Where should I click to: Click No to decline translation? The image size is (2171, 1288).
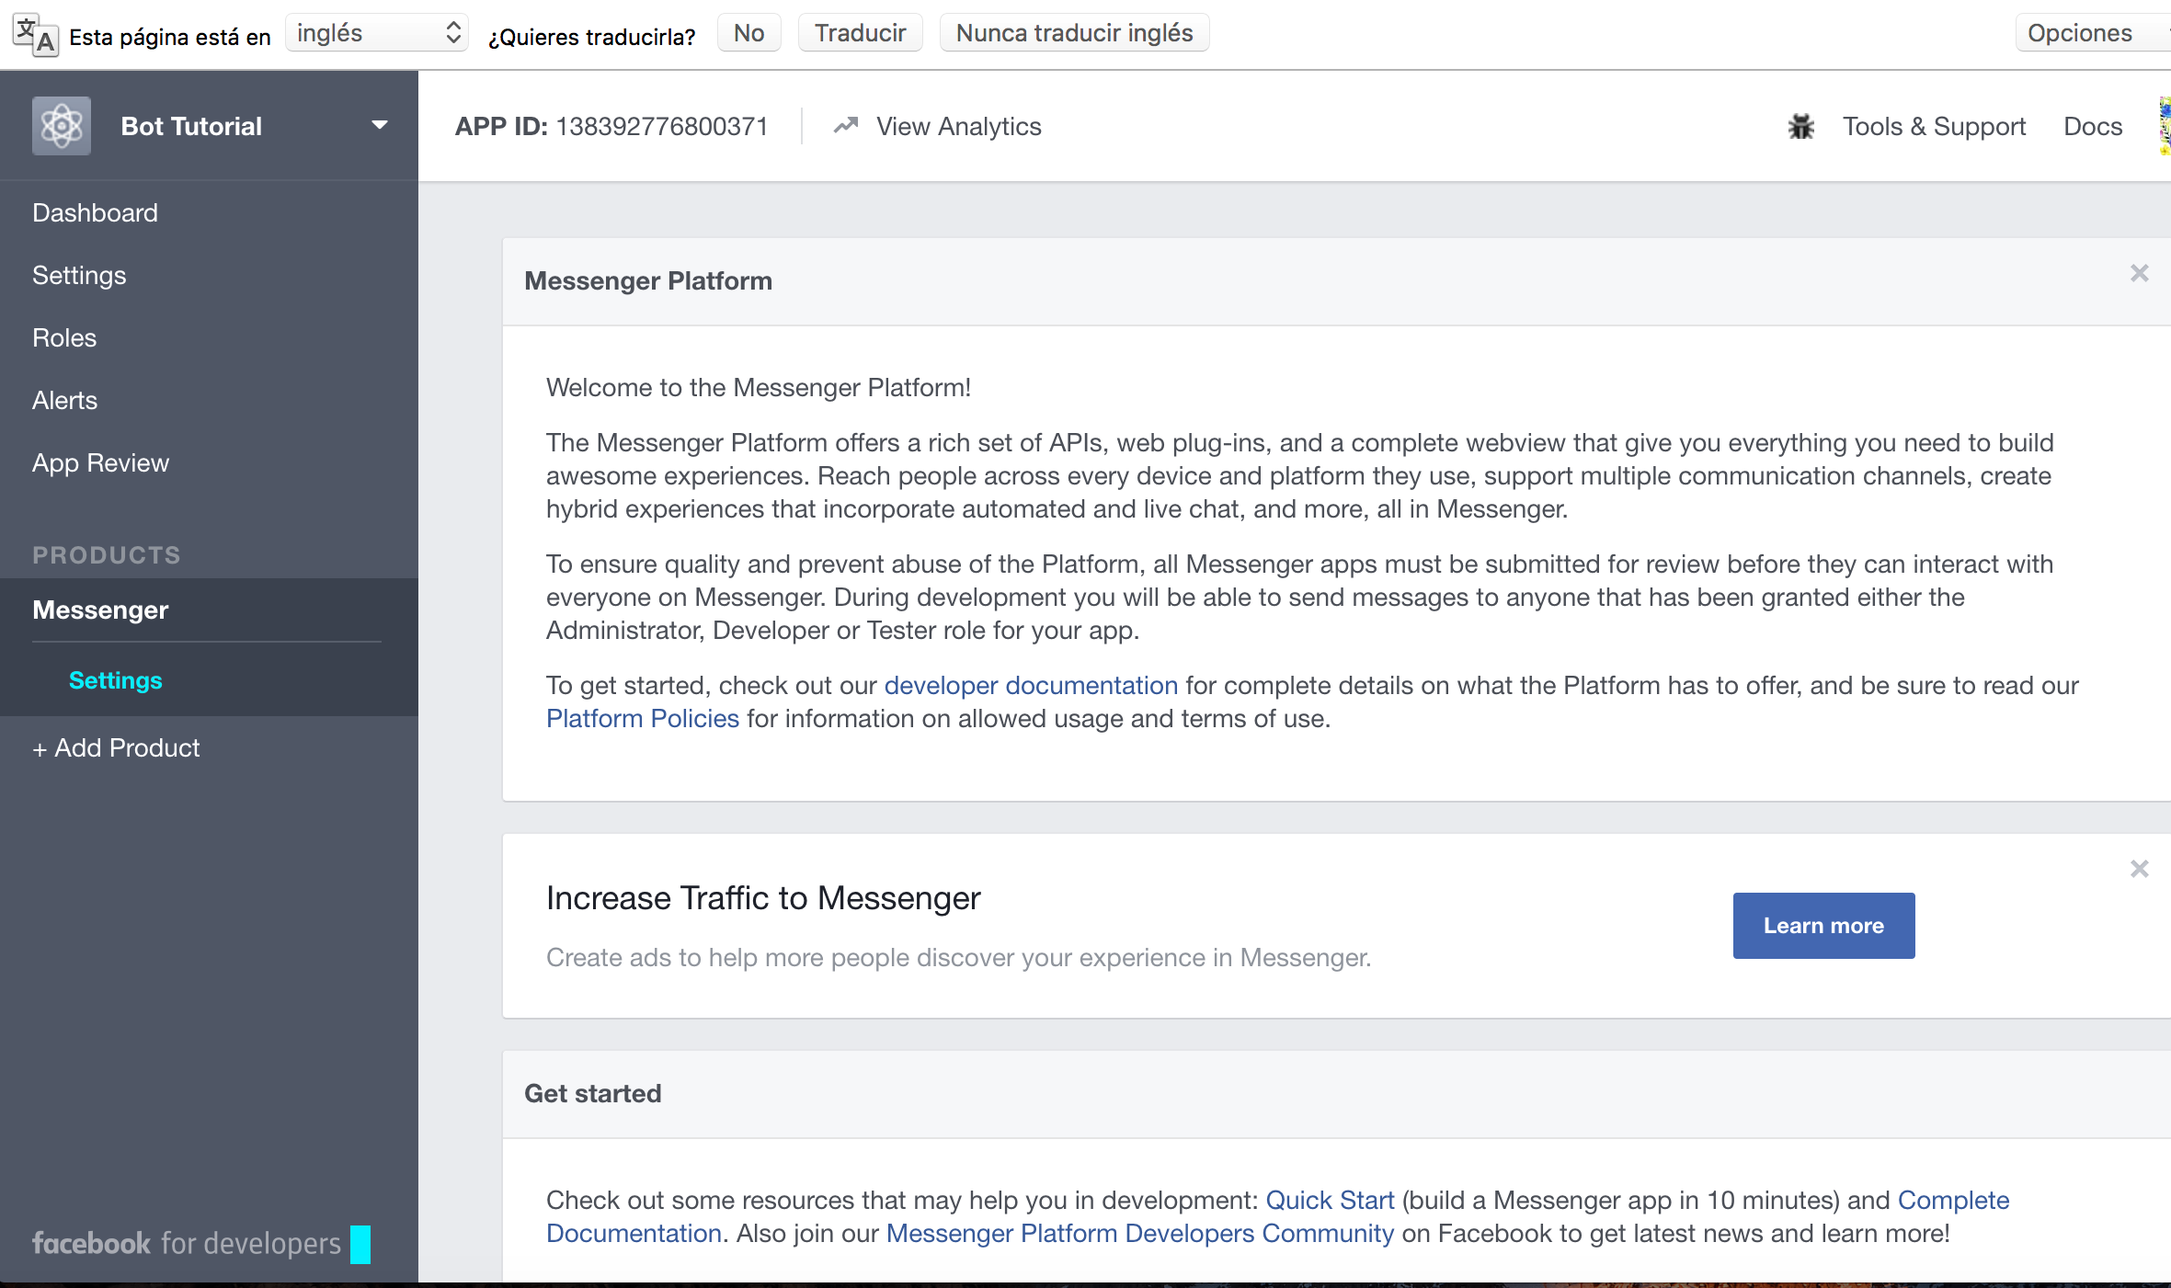[748, 30]
